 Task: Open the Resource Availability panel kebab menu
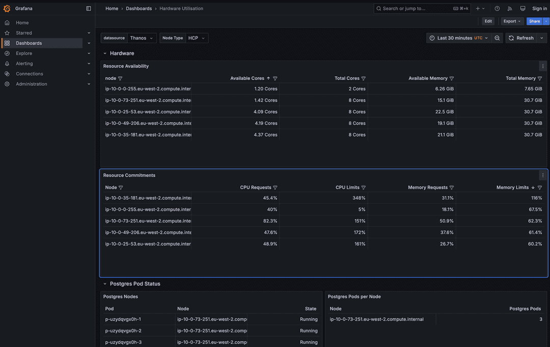(x=542, y=66)
